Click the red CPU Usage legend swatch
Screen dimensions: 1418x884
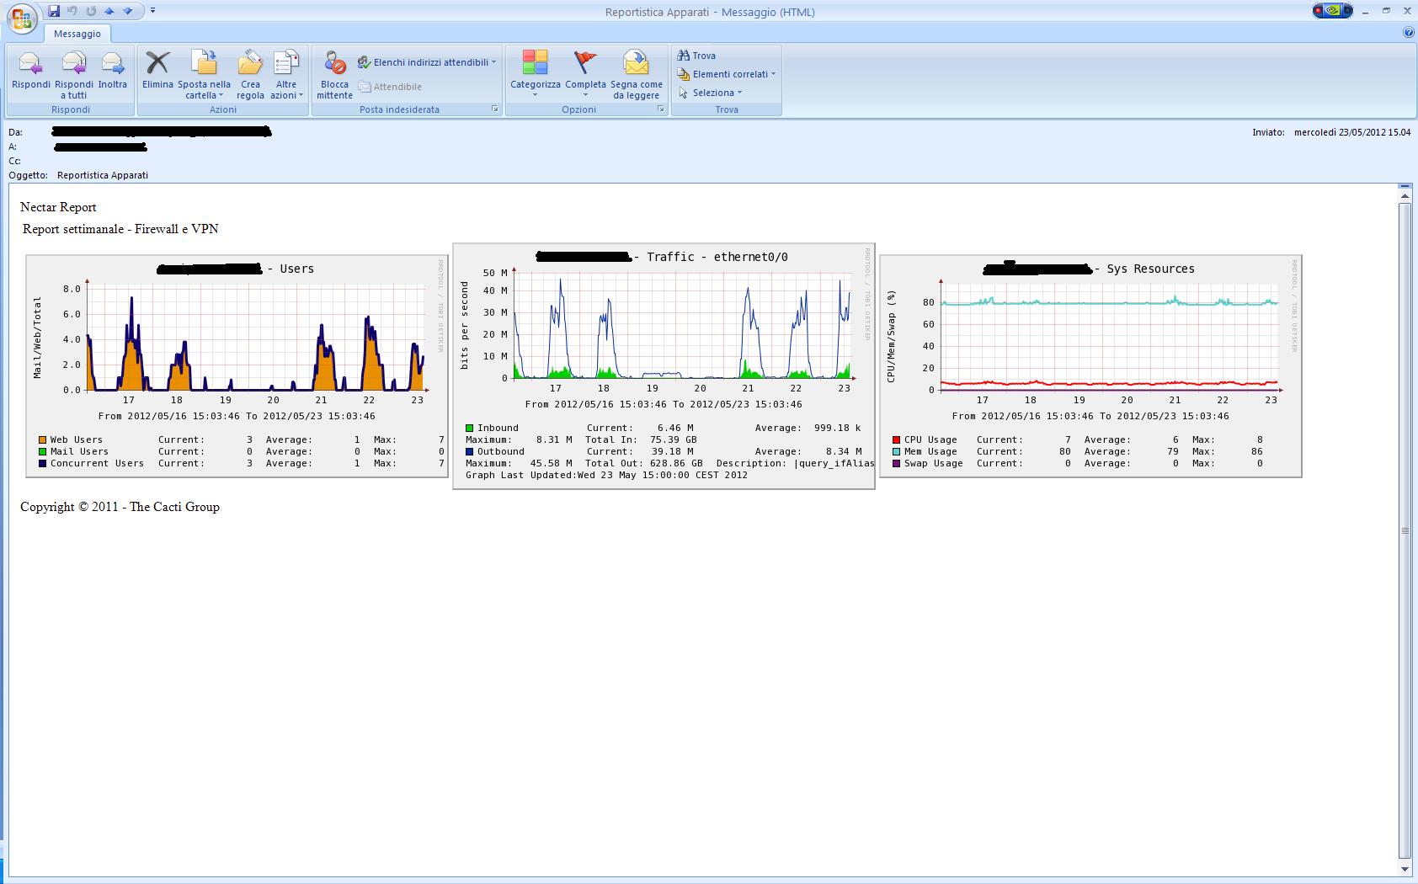tap(896, 439)
